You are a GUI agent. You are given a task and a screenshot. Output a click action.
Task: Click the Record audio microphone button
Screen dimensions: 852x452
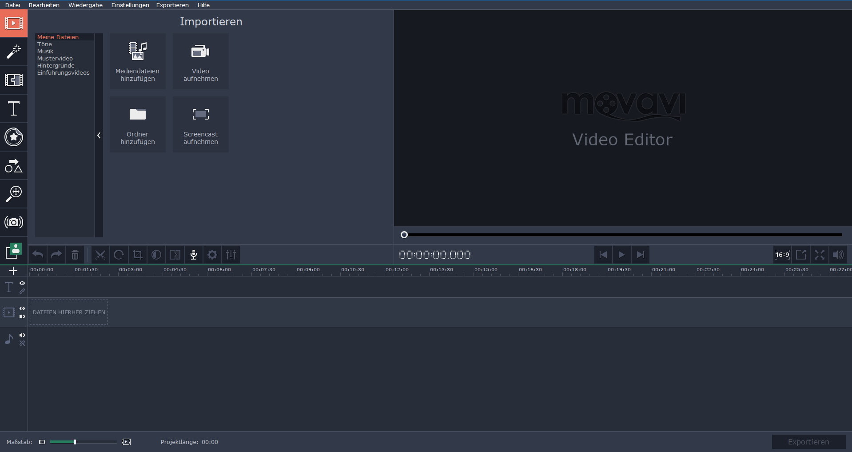(194, 255)
